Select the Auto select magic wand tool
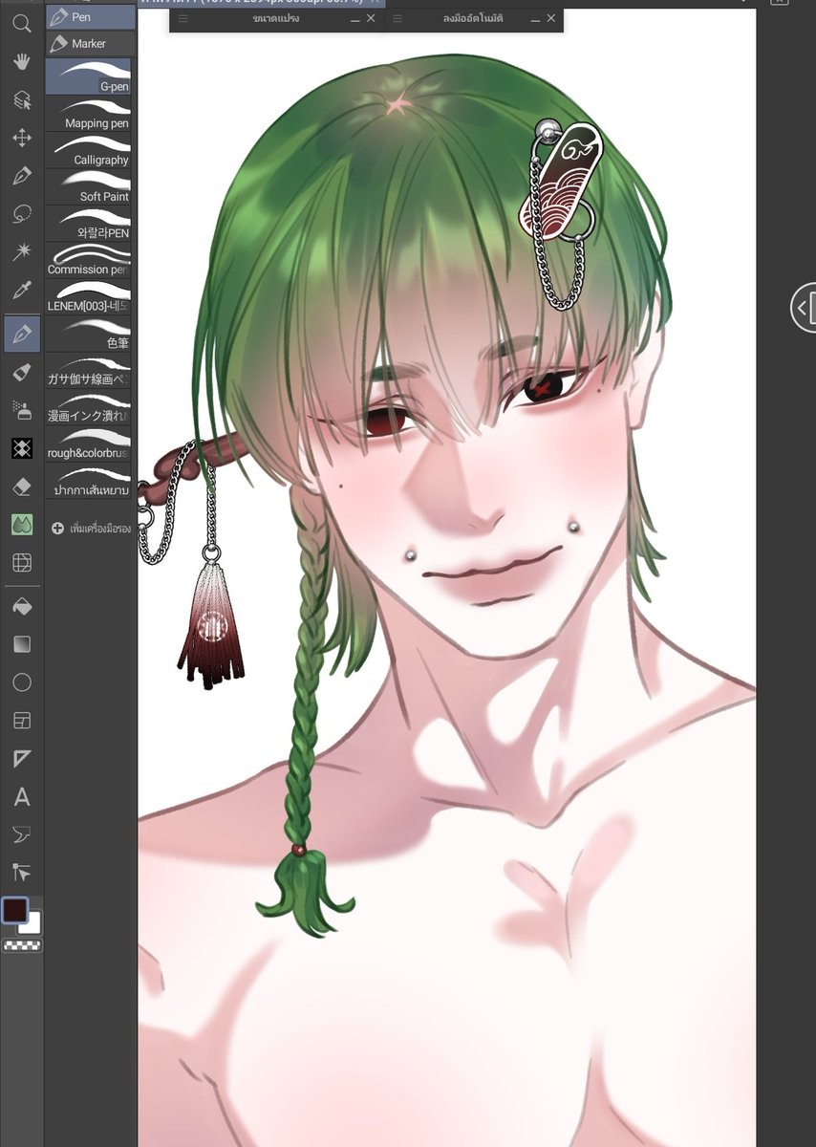Viewport: 816px width, 1147px height. [x=21, y=253]
